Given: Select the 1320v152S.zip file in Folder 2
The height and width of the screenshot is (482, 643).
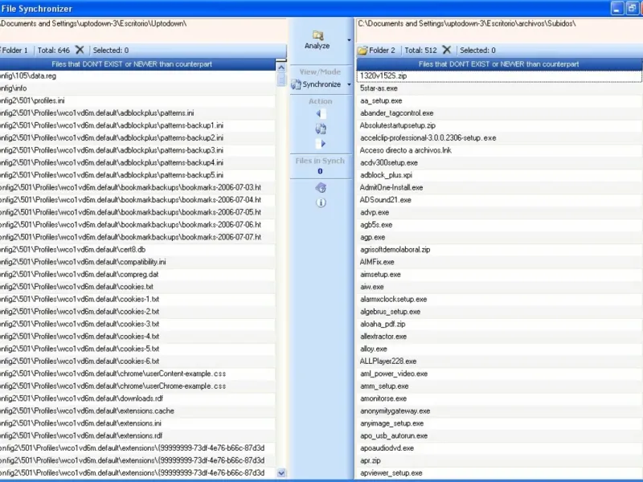Looking at the screenshot, I should coord(499,76).
